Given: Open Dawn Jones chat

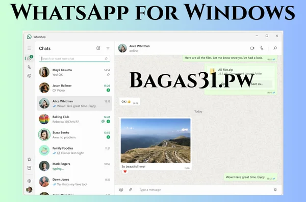Looking at the screenshot, I should (74, 182).
